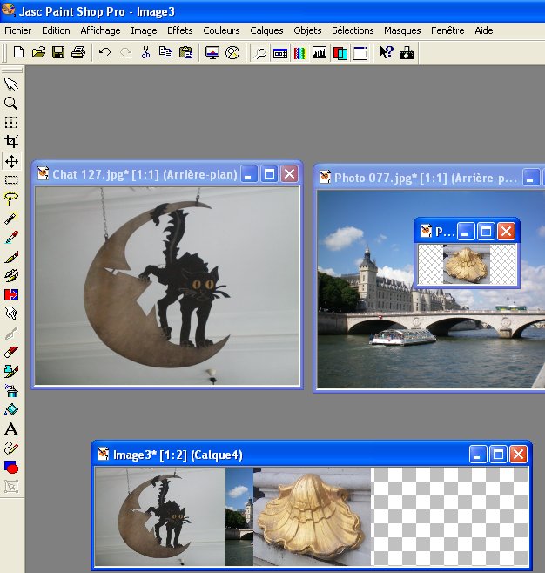This screenshot has width=545, height=573.
Task: Maximize the Image3 window
Action: (498, 455)
